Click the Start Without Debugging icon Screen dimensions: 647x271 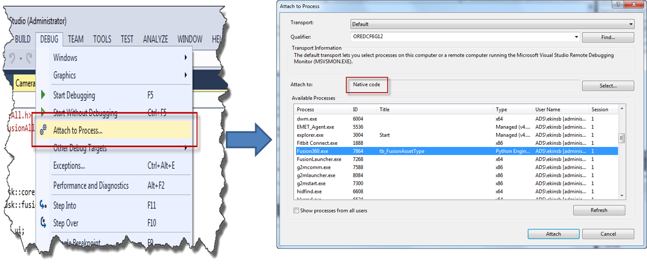(43, 112)
